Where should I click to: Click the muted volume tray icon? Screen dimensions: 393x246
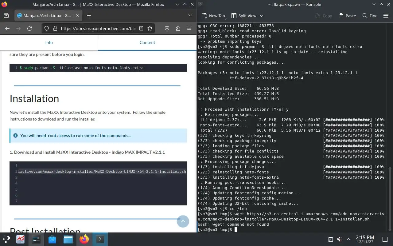click(x=340, y=239)
